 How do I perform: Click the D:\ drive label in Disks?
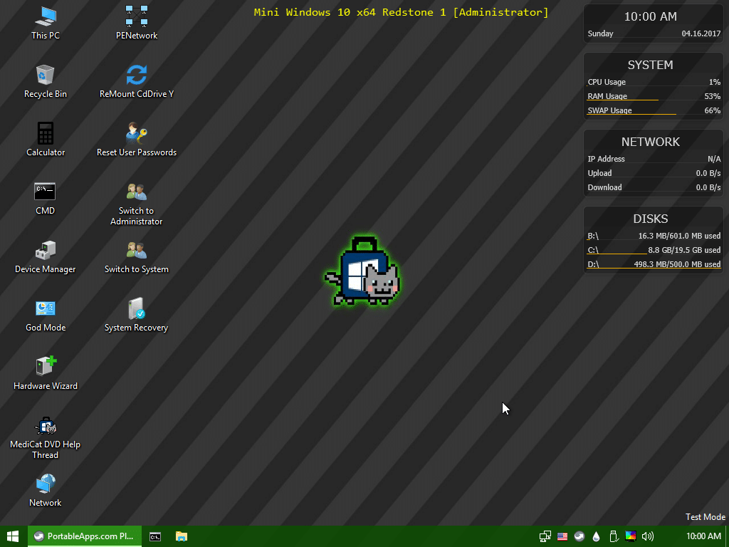(x=593, y=264)
